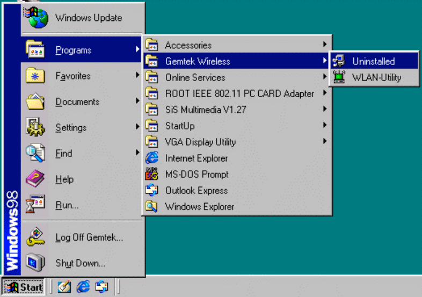The width and height of the screenshot is (422, 297).
Task: Click the Accessories folder icon
Action: pos(152,45)
